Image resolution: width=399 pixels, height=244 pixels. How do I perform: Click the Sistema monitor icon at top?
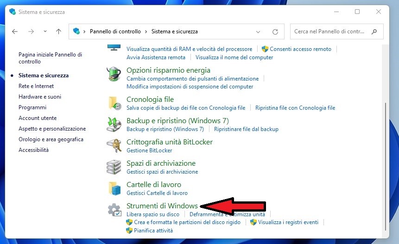pos(114,48)
